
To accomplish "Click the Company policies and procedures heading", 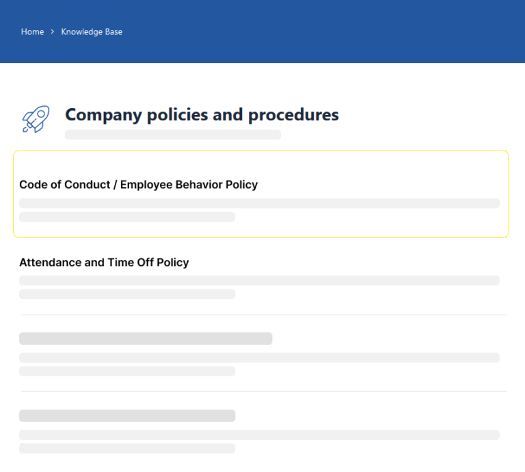I will 202,114.
